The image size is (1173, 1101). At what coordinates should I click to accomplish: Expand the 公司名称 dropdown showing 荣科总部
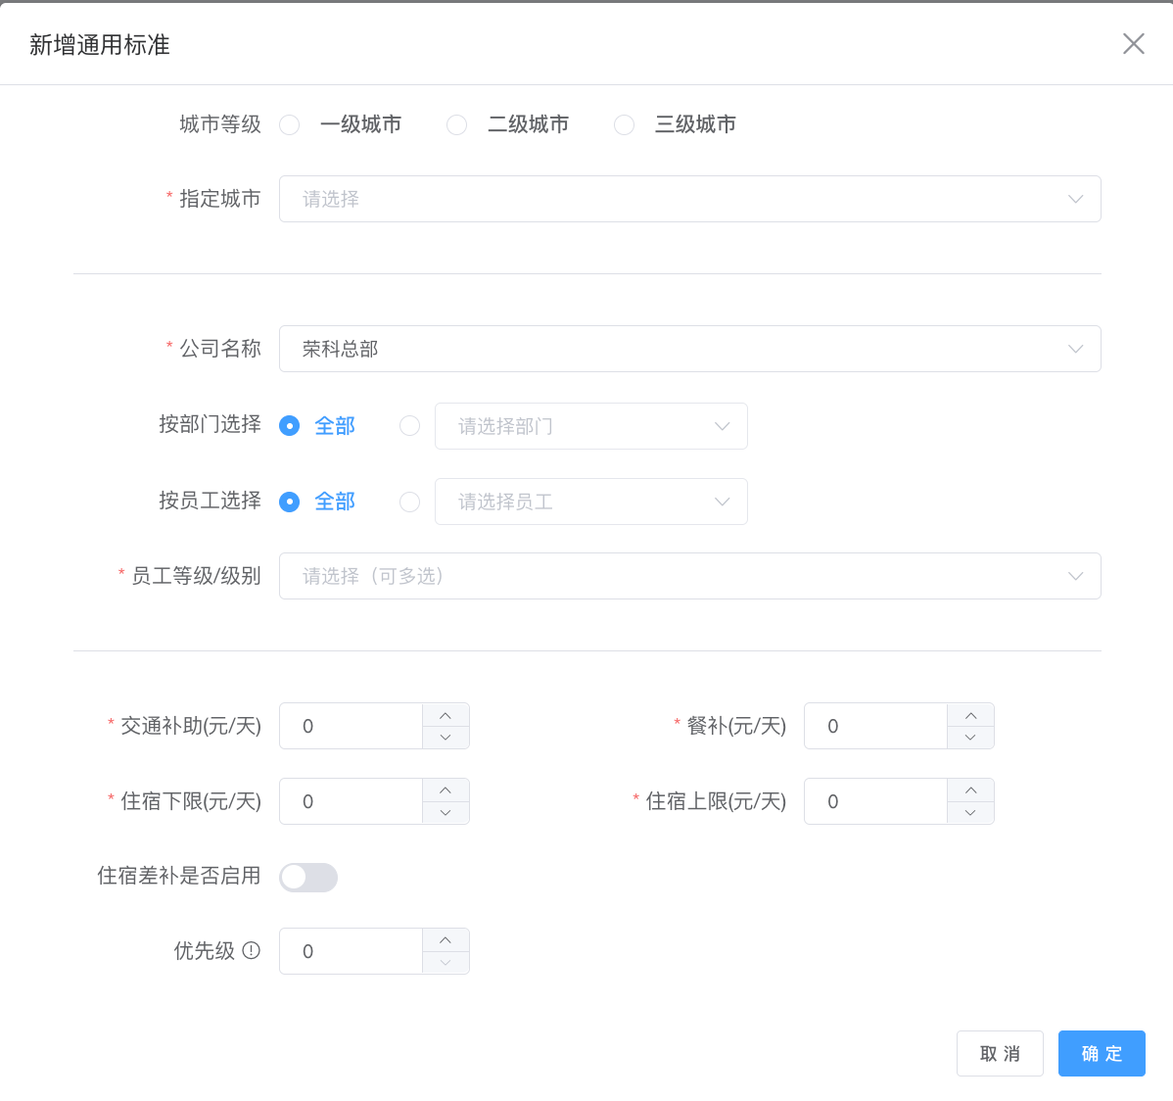pos(689,349)
